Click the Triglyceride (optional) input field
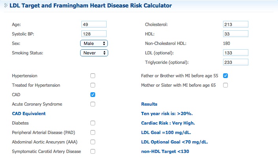 (235, 62)
